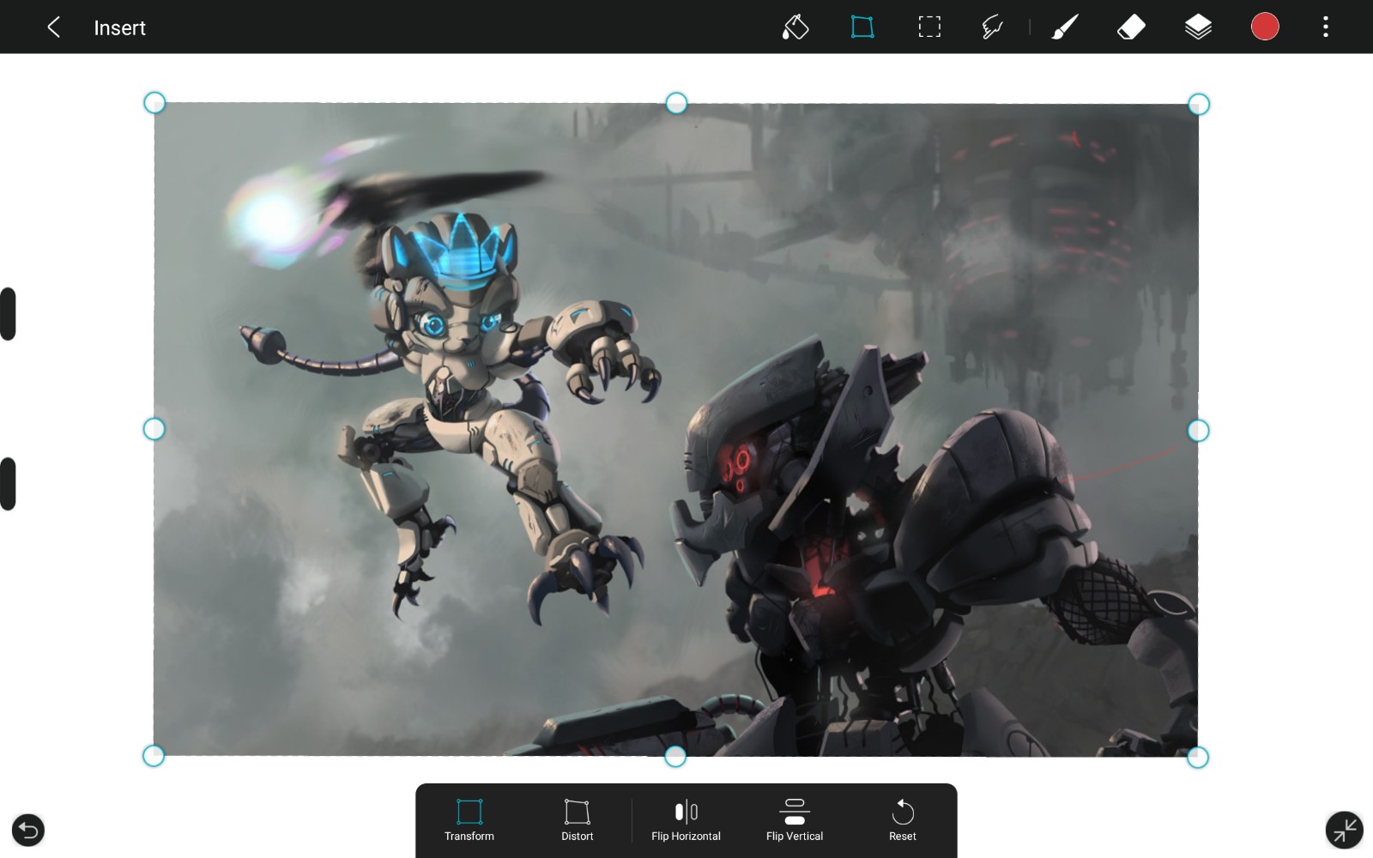Open the three-dot overflow menu
The height and width of the screenshot is (858, 1373).
[1325, 27]
